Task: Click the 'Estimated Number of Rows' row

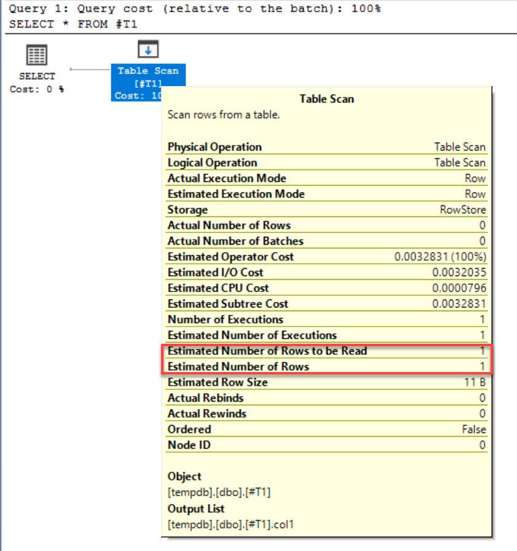Action: coord(326,367)
